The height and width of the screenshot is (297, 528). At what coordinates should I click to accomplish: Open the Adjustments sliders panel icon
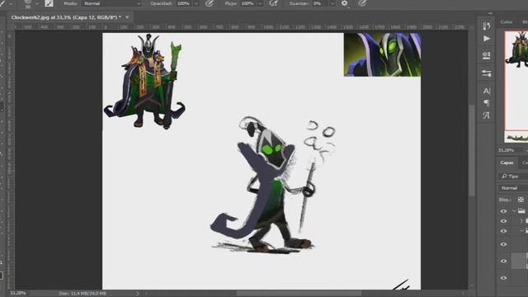point(487,73)
